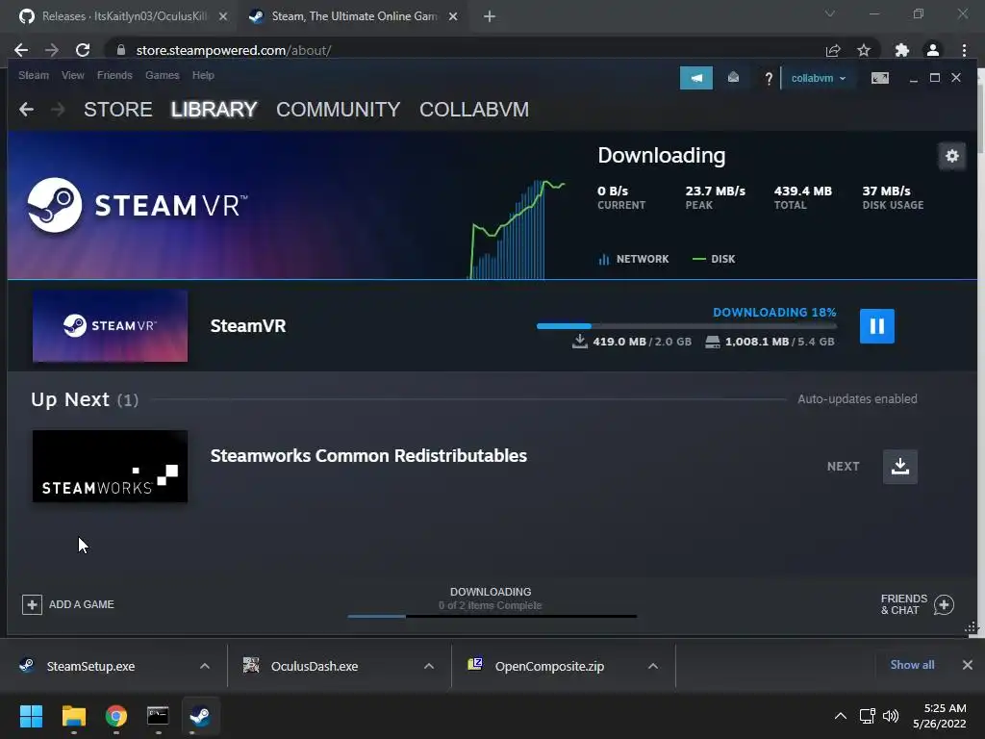Click the network icon in system tray
The height and width of the screenshot is (739, 985).
(x=868, y=716)
